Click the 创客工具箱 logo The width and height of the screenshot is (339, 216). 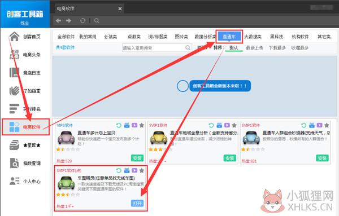25,14
